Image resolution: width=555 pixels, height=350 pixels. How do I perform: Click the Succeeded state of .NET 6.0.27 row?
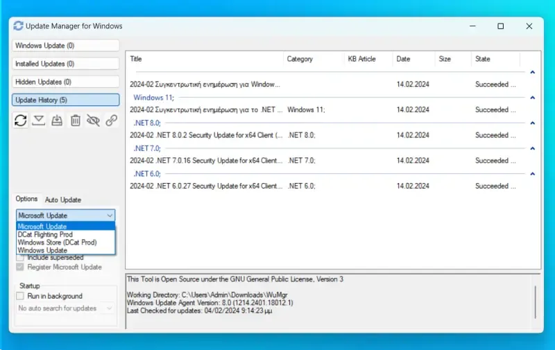[x=495, y=186]
